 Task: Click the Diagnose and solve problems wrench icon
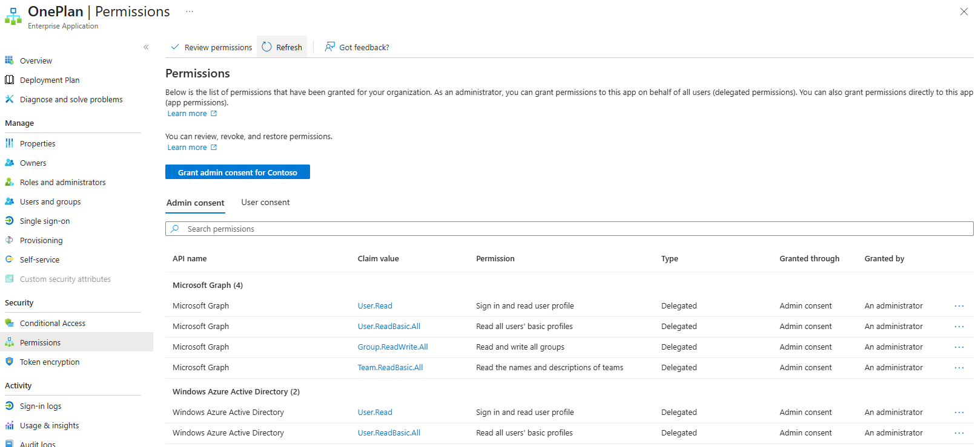tap(9, 99)
